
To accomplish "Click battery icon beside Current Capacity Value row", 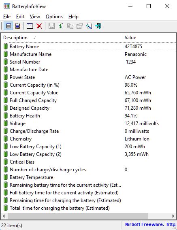I will pos(6,92).
